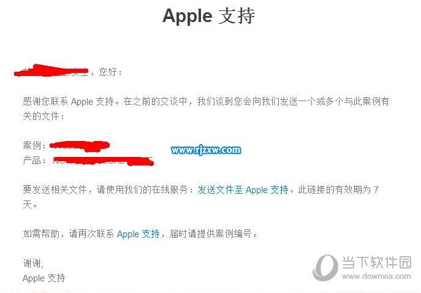Viewport: 421px width, 293px height.
Task: Click the blue www.rjzxw.com watermark
Action: pyautogui.click(x=206, y=150)
